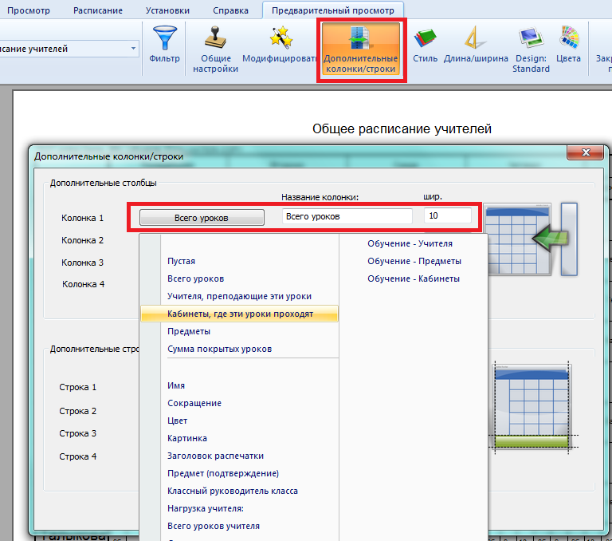Pick 'Классный руководитель класса' from list

(232, 491)
